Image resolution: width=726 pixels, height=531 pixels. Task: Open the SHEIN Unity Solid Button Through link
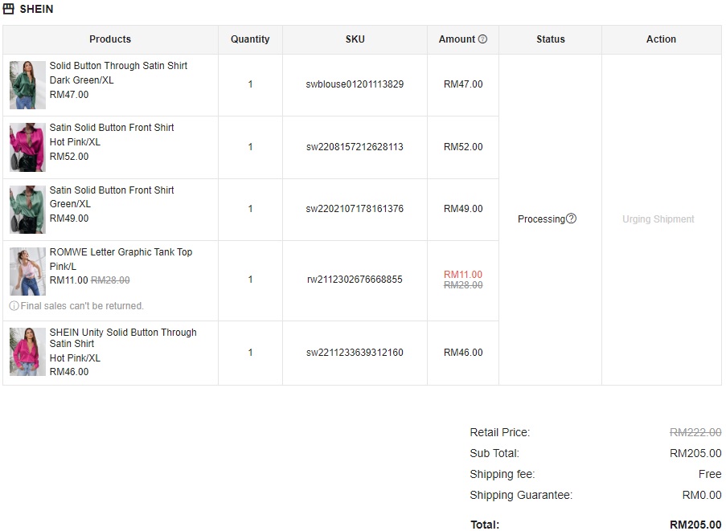tap(122, 333)
